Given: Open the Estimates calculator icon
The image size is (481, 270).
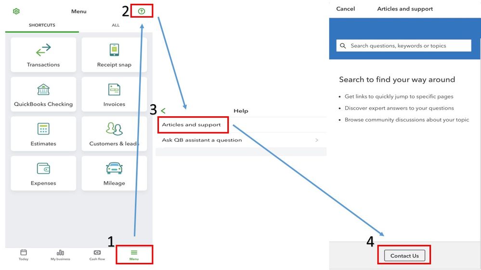Looking at the screenshot, I should 43,129.
